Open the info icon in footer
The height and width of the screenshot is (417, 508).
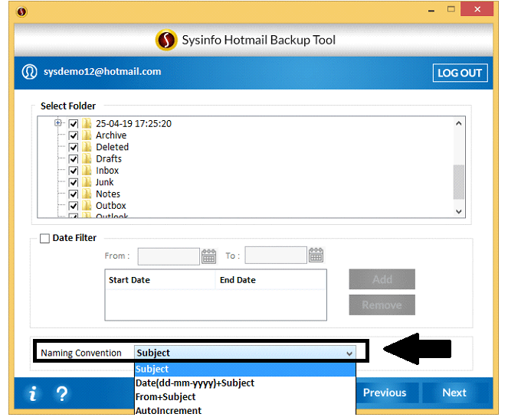(33, 393)
